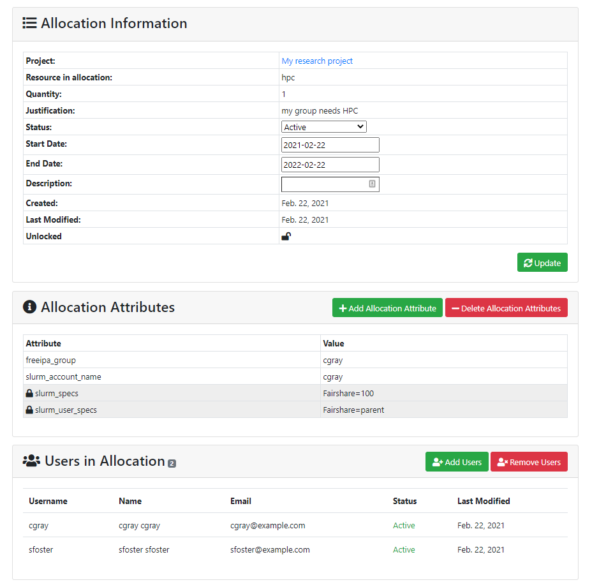Open the My research project link

click(317, 61)
